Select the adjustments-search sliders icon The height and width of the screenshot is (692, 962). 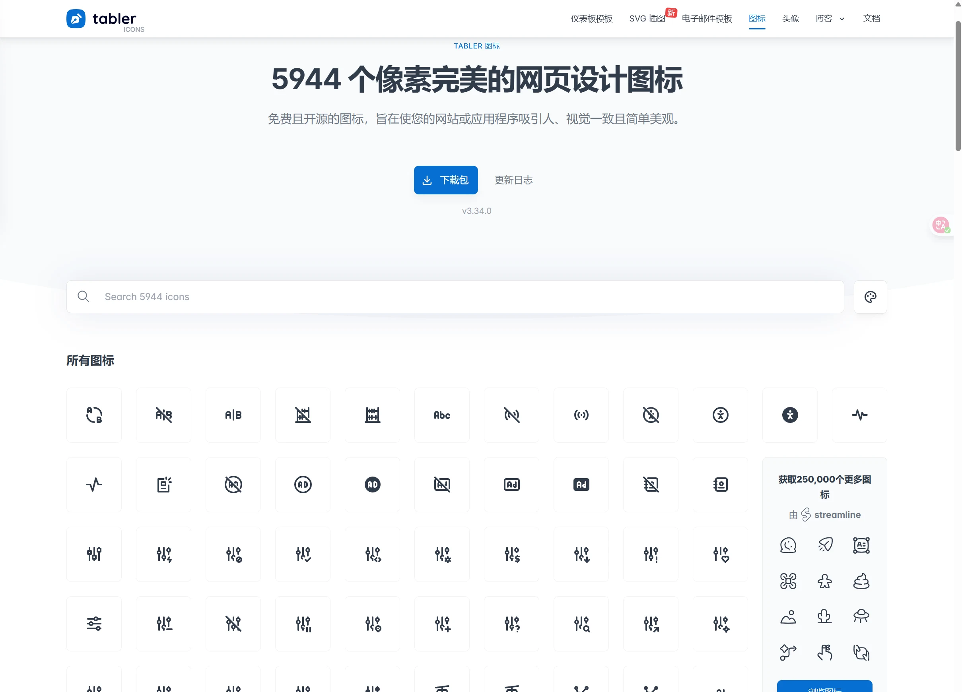581,624
